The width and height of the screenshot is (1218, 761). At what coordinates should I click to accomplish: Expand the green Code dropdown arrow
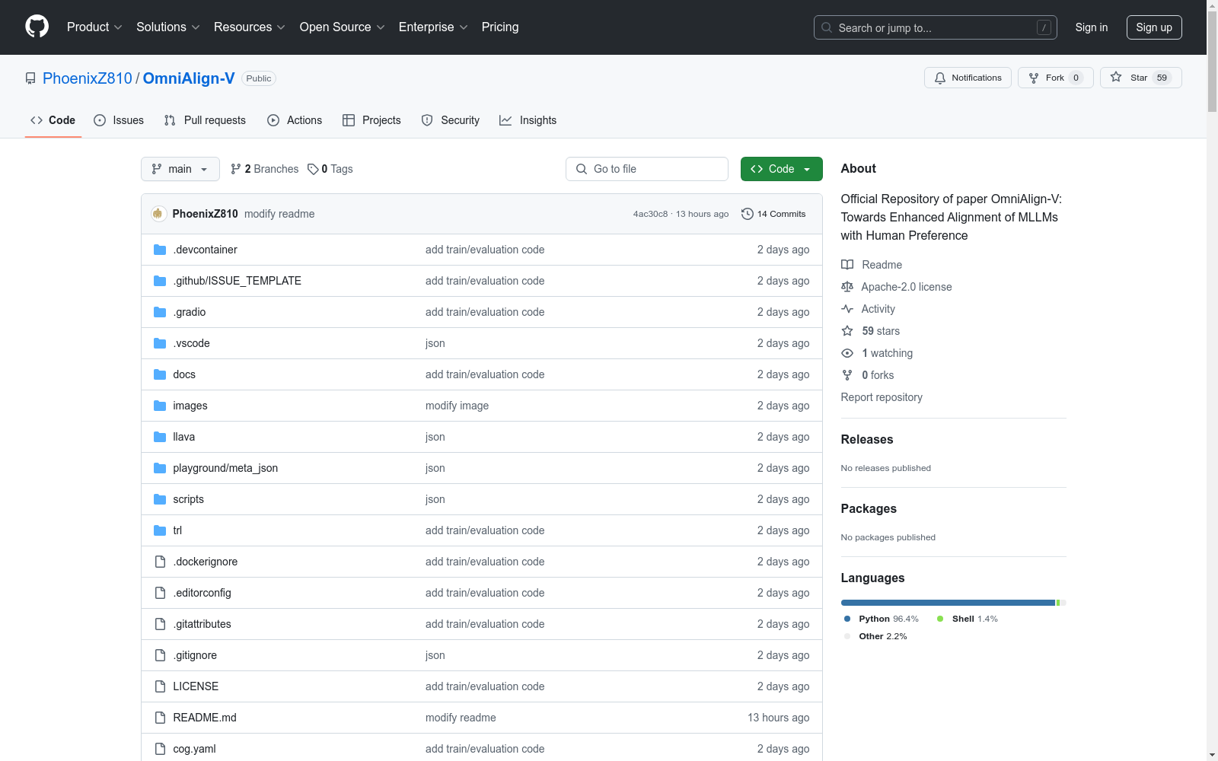point(807,169)
